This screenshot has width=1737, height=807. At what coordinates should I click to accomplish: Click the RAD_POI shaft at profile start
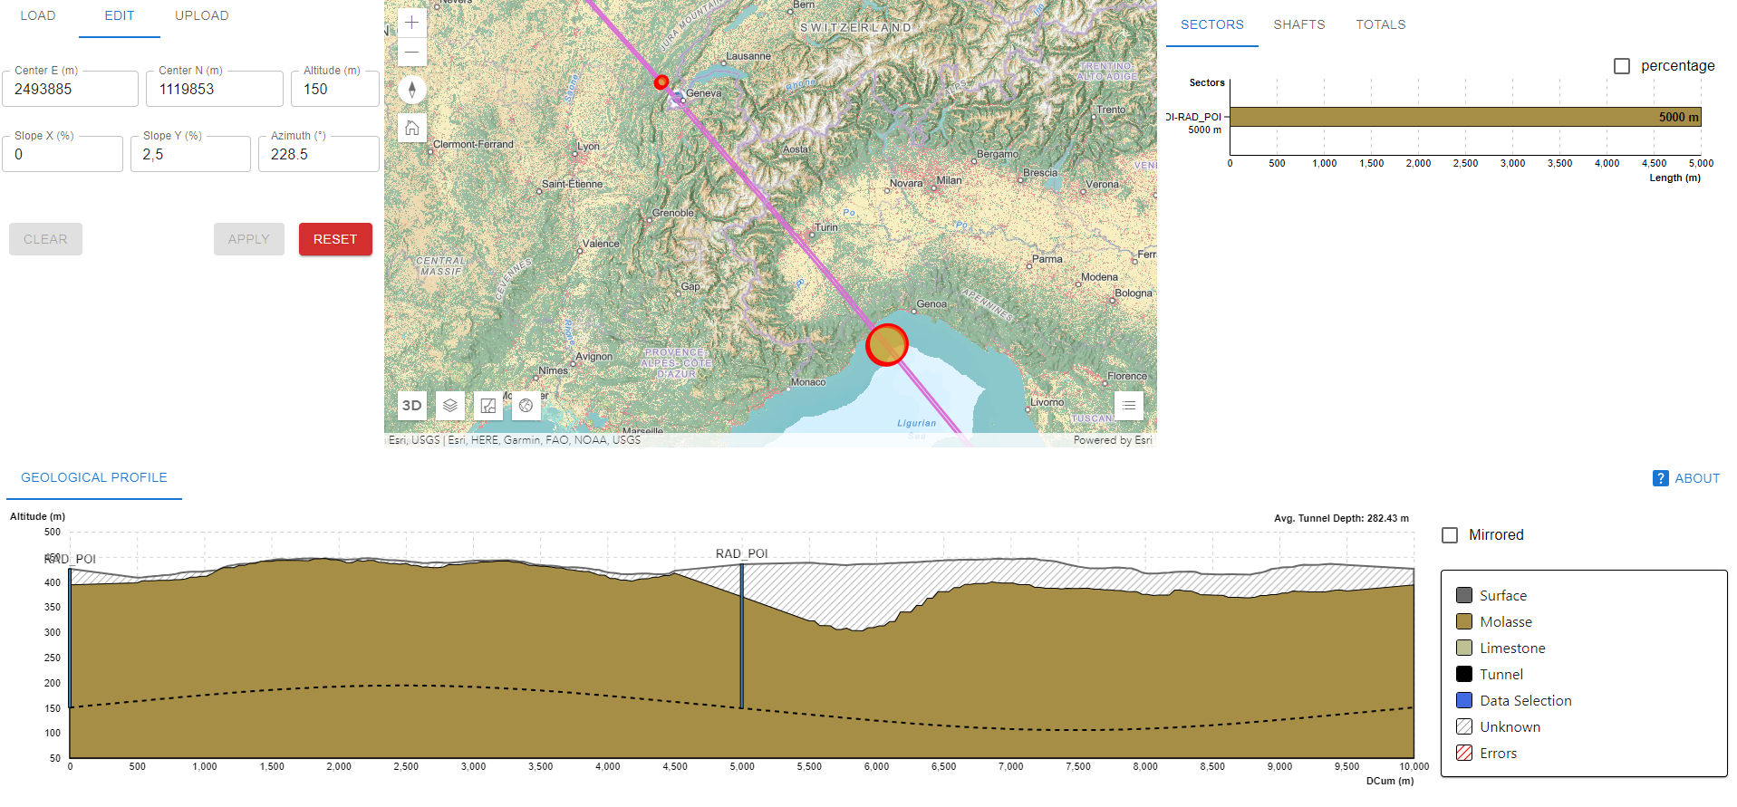70,638
